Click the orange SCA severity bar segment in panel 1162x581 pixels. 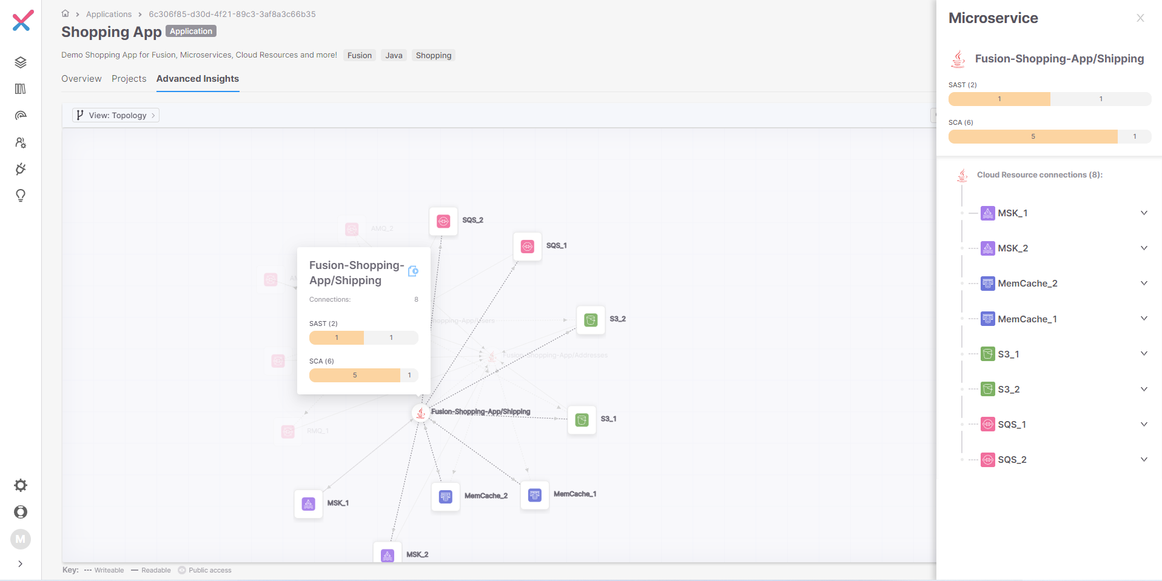point(1032,137)
